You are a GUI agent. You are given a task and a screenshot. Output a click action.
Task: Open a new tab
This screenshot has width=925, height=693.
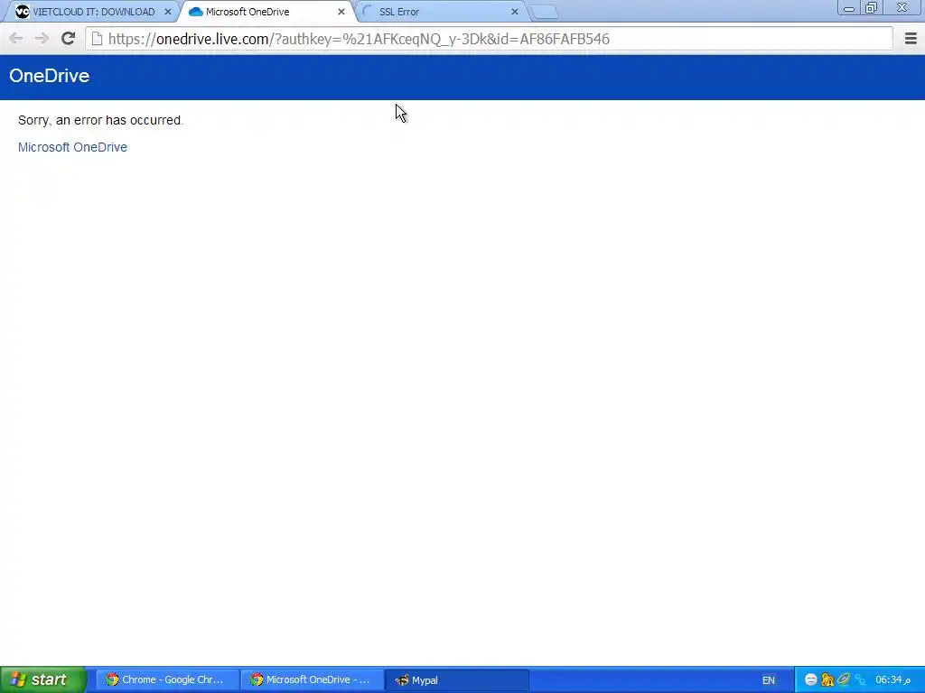[545, 13]
